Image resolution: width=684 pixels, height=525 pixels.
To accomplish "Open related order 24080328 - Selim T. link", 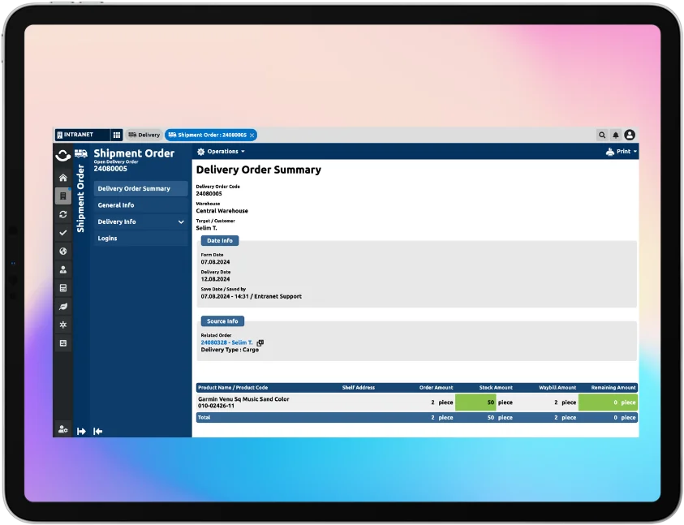I will (226, 342).
